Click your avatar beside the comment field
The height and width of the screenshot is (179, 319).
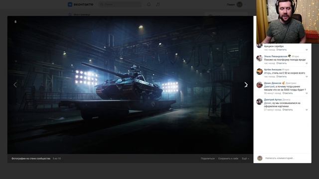tap(260, 158)
